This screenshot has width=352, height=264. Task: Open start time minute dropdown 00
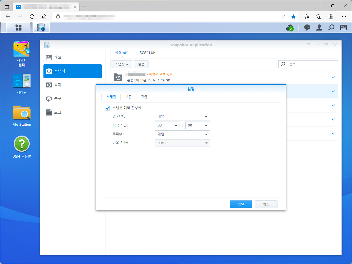198,125
